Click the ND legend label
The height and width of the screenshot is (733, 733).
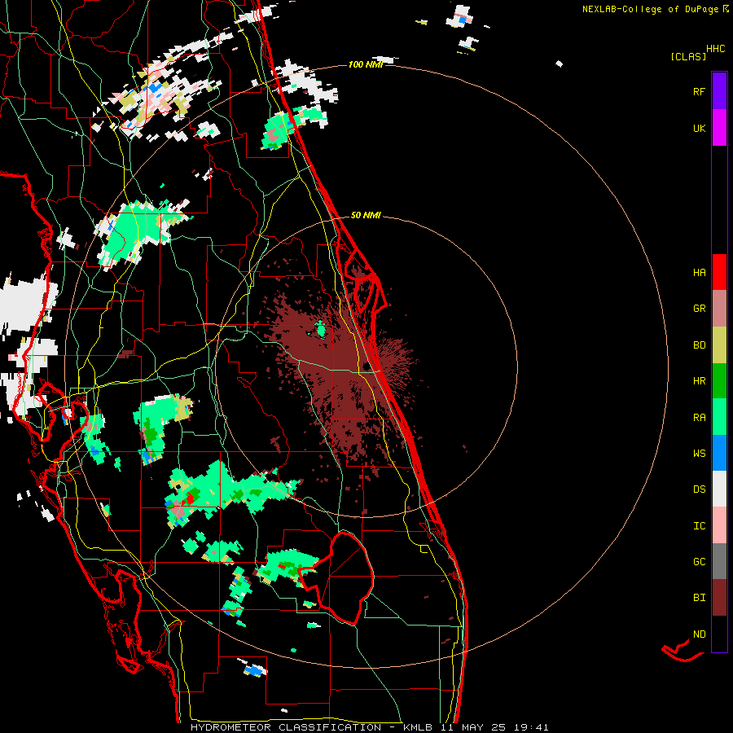(699, 634)
